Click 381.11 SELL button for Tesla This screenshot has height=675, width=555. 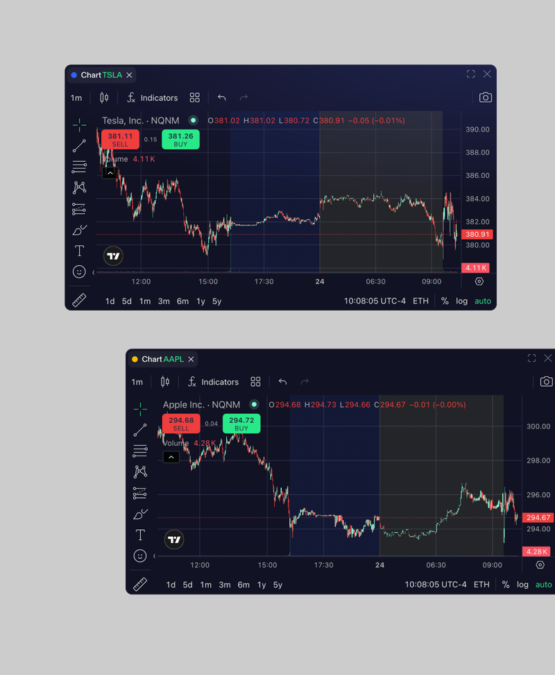[121, 140]
